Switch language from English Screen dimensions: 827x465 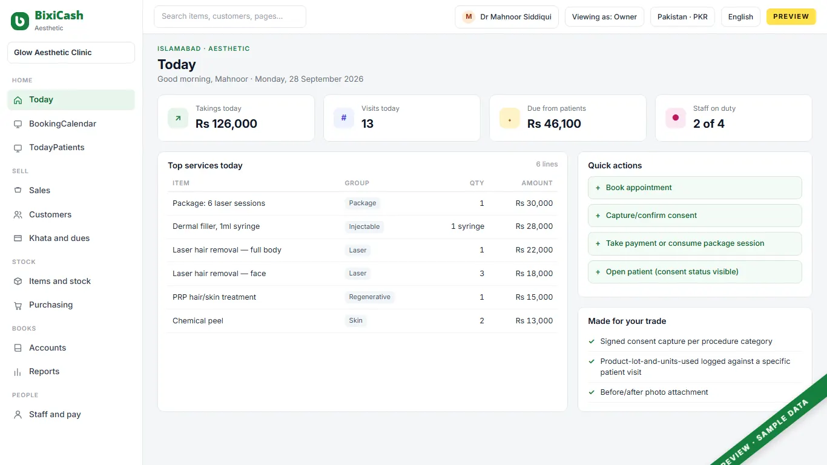click(x=740, y=17)
